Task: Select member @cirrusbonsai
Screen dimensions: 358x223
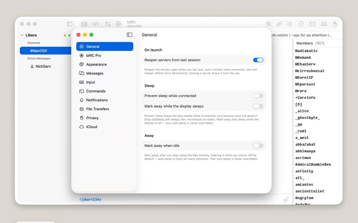Action: point(310,71)
